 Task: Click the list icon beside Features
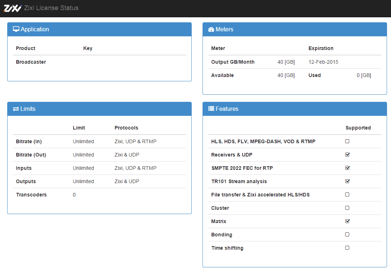point(211,109)
